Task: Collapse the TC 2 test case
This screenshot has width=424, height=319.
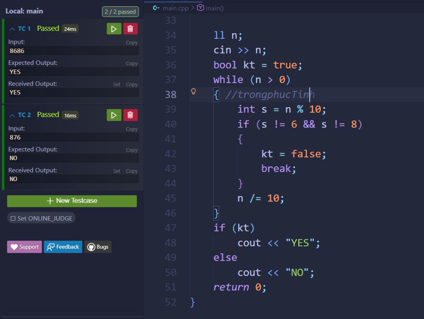Action: coord(12,115)
